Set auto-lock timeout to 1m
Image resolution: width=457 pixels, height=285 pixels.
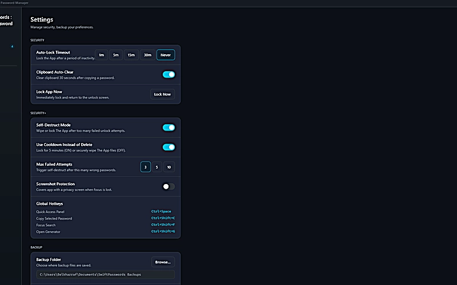(x=101, y=55)
